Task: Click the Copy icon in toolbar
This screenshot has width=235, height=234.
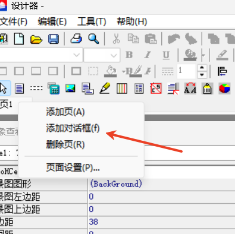Action: [x=133, y=39]
